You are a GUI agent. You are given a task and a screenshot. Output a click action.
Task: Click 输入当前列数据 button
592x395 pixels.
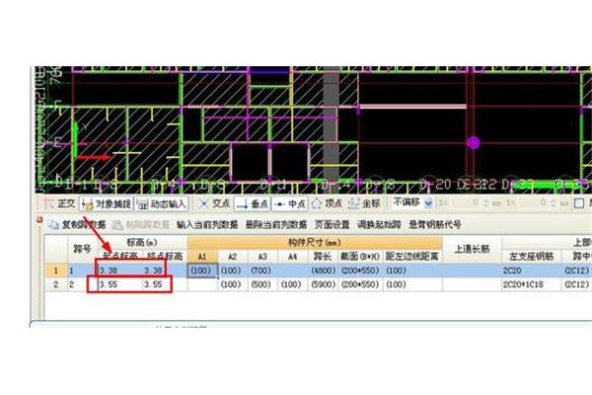click(x=207, y=225)
